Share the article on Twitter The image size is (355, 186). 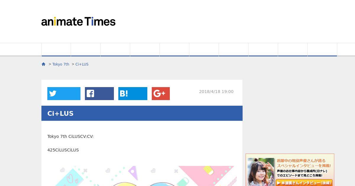point(64,94)
